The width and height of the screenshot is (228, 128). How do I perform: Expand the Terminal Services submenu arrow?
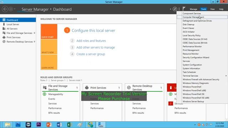tap(226, 76)
